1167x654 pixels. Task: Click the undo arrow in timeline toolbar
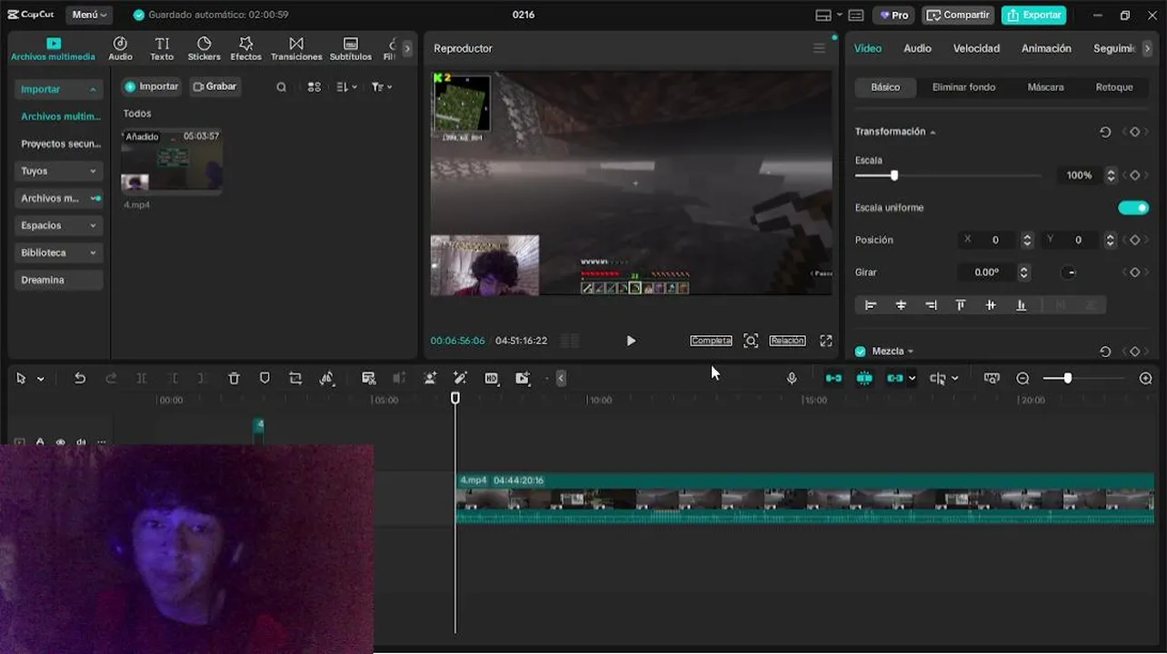click(x=80, y=378)
